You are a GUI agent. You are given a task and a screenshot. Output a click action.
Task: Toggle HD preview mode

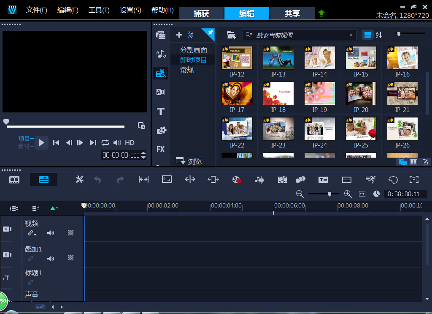click(130, 143)
